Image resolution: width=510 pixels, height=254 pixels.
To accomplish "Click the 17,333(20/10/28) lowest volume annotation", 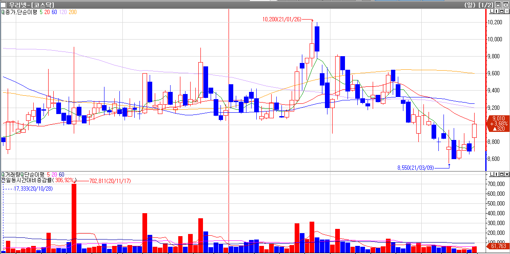I will 33,188.
